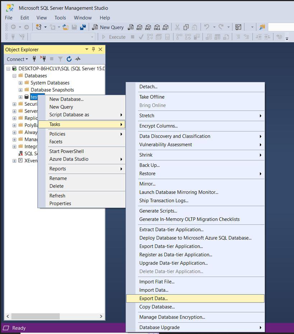Click the Tasks context menu entry
The height and width of the screenshot is (334, 294).
pos(82,124)
